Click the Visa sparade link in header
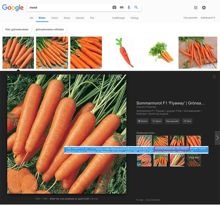Viewport: 220px width, 206px height. 190,18
